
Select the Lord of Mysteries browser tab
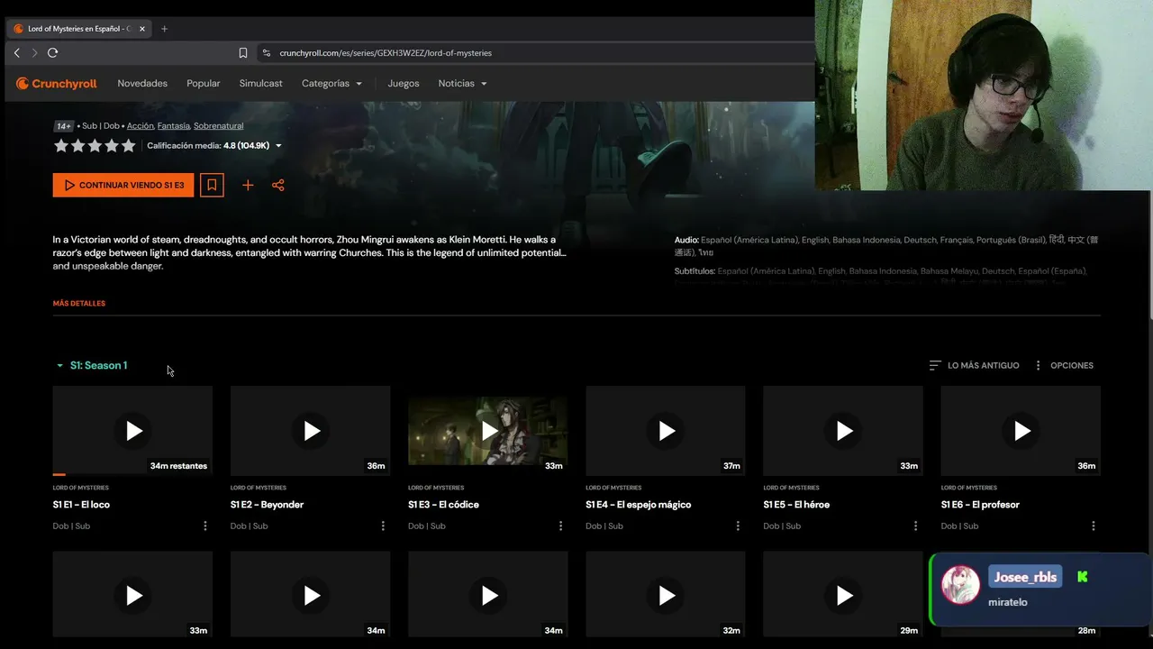[x=79, y=29]
